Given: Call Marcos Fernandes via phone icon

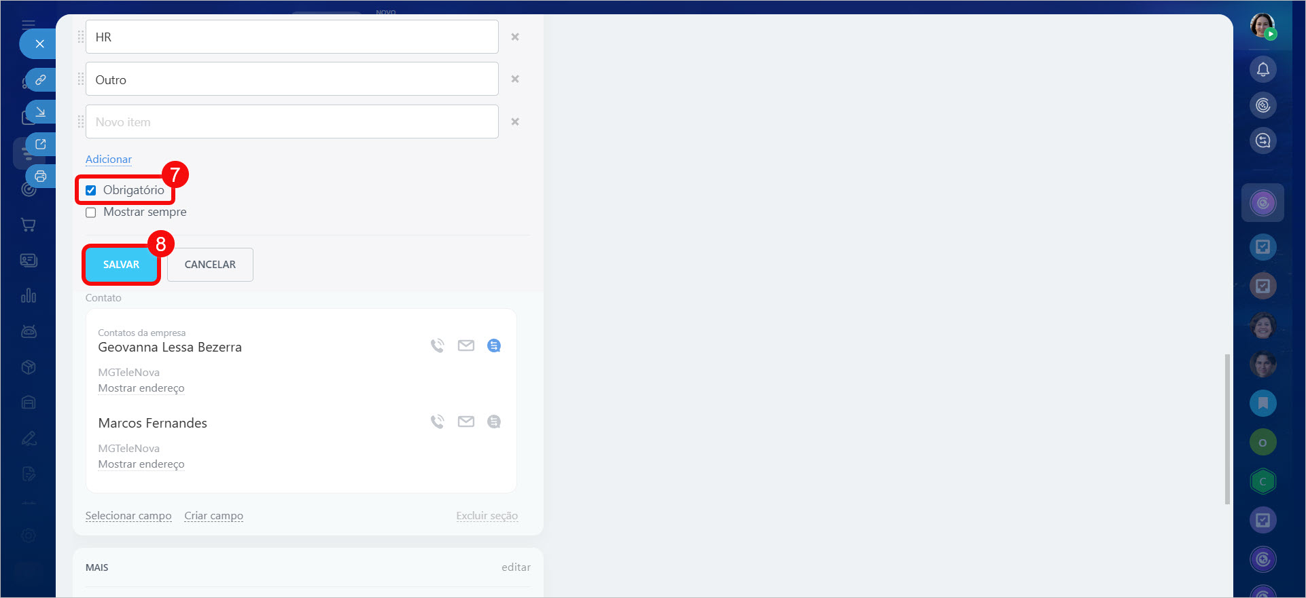Looking at the screenshot, I should coord(437,422).
